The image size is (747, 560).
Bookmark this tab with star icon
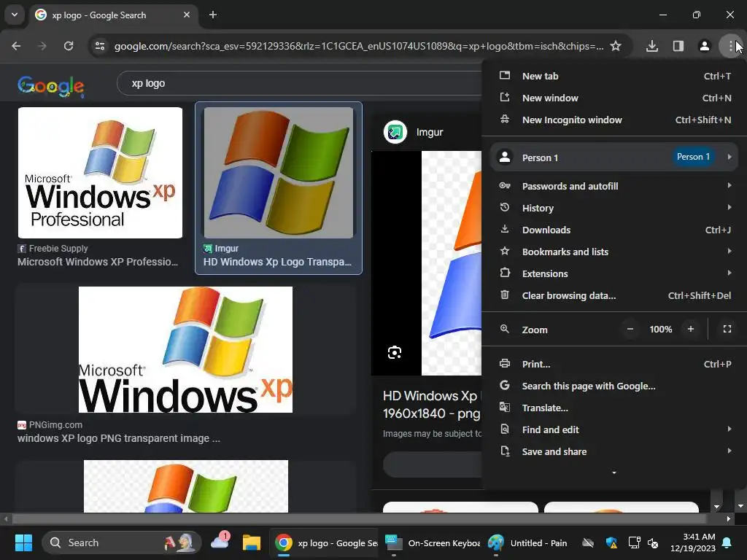[616, 46]
